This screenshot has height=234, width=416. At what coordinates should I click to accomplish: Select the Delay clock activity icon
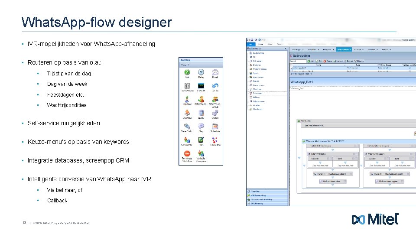(x=201, y=72)
